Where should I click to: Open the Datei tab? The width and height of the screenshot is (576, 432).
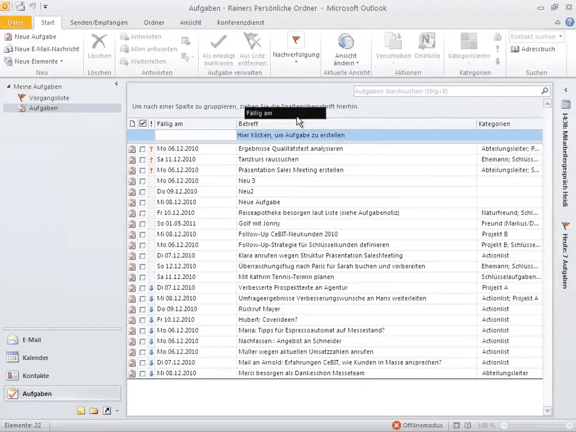tap(16, 23)
